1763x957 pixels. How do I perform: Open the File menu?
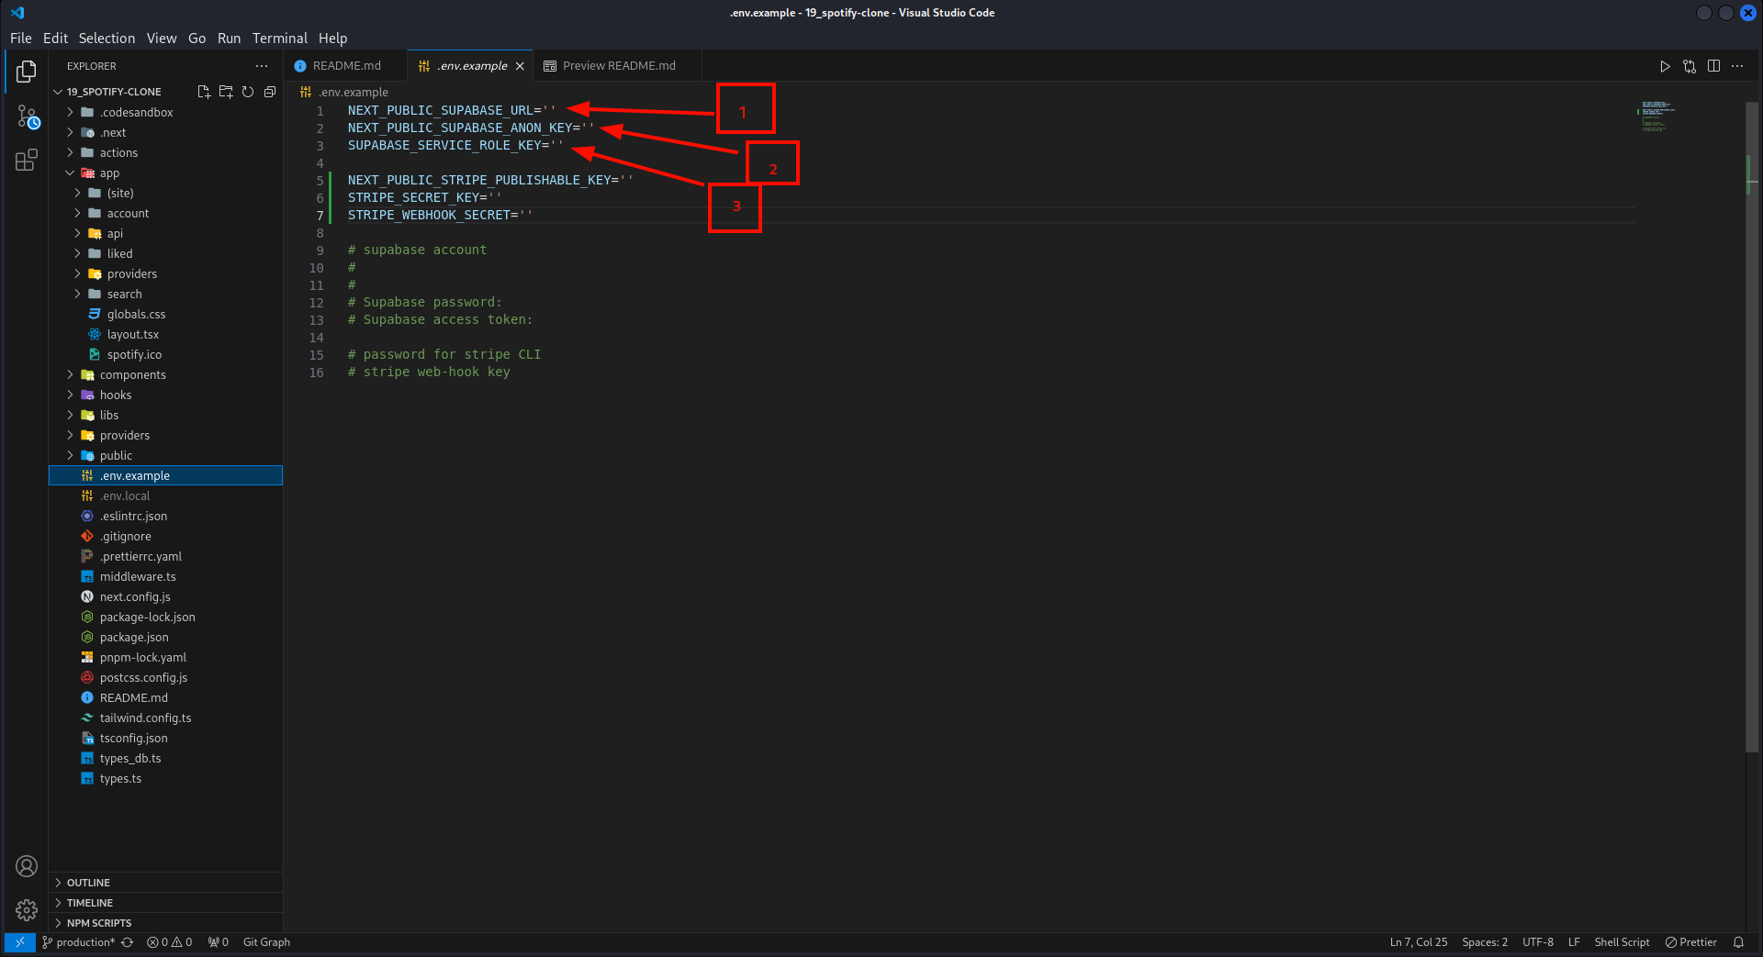(x=21, y=39)
